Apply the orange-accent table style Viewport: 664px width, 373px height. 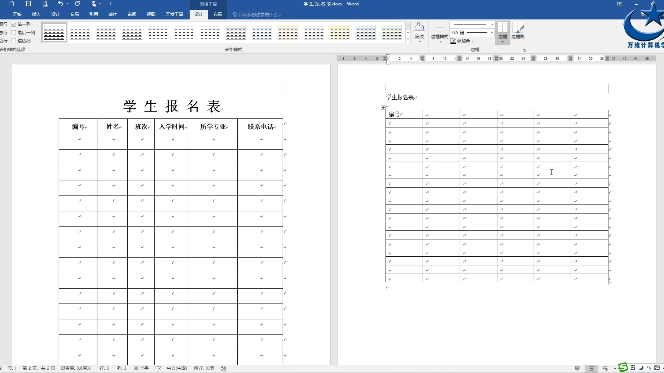[x=287, y=32]
